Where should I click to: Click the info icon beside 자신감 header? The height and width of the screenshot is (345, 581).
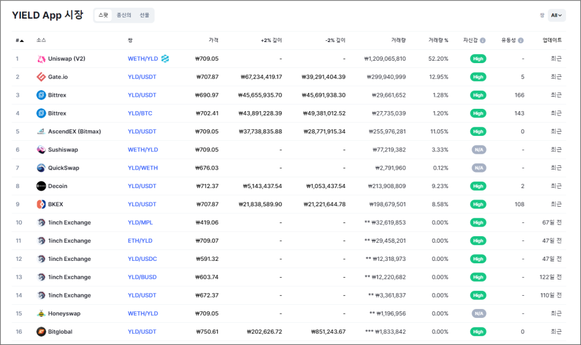484,40
